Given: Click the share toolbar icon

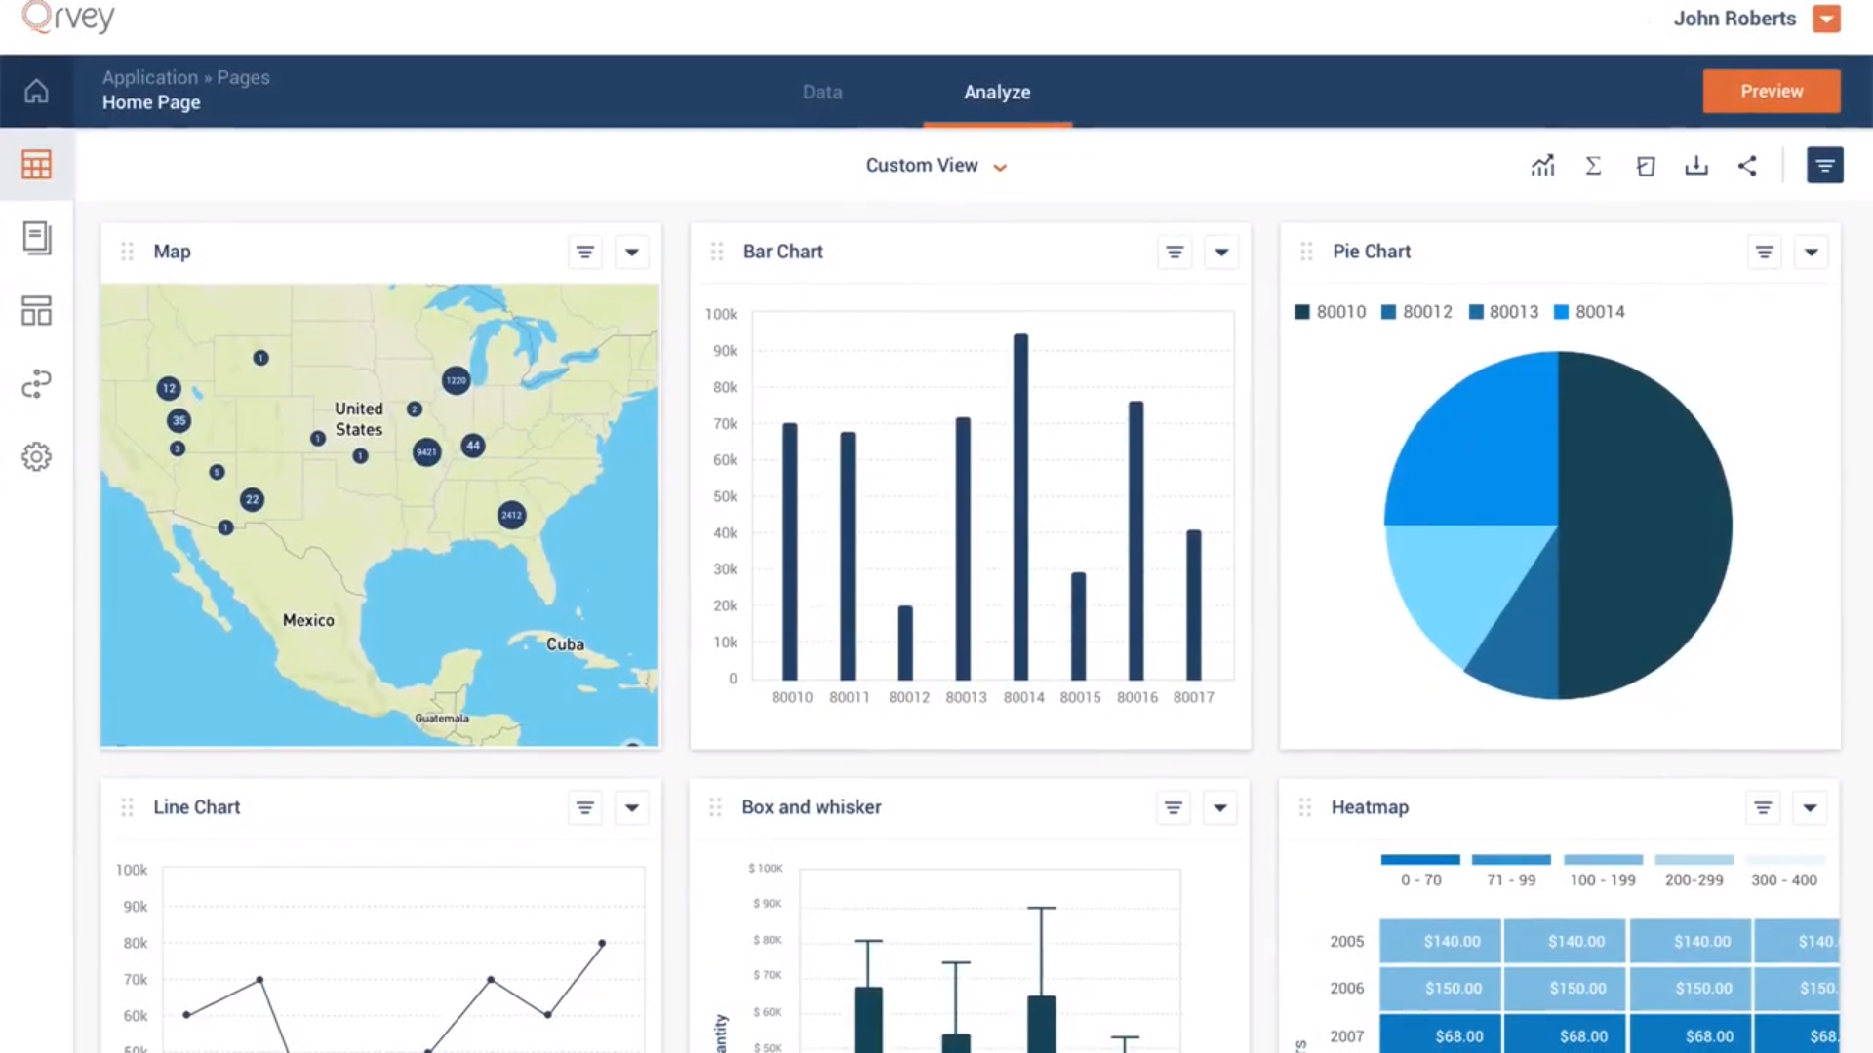Looking at the screenshot, I should (1747, 166).
